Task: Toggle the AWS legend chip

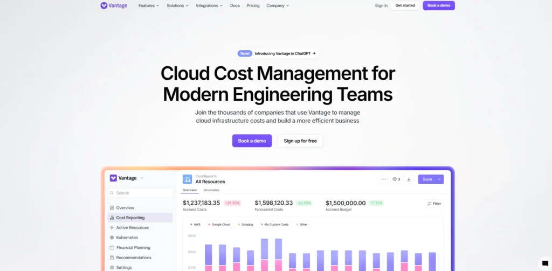Action: tap(195, 225)
